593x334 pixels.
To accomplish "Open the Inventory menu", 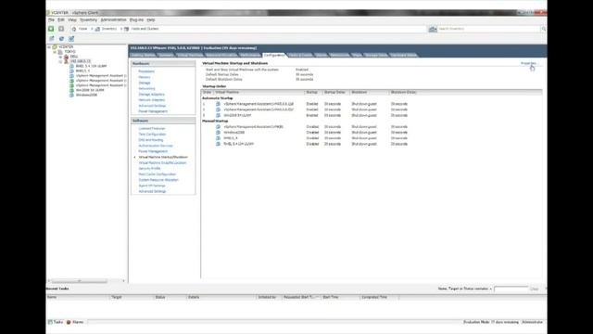I will (89, 19).
